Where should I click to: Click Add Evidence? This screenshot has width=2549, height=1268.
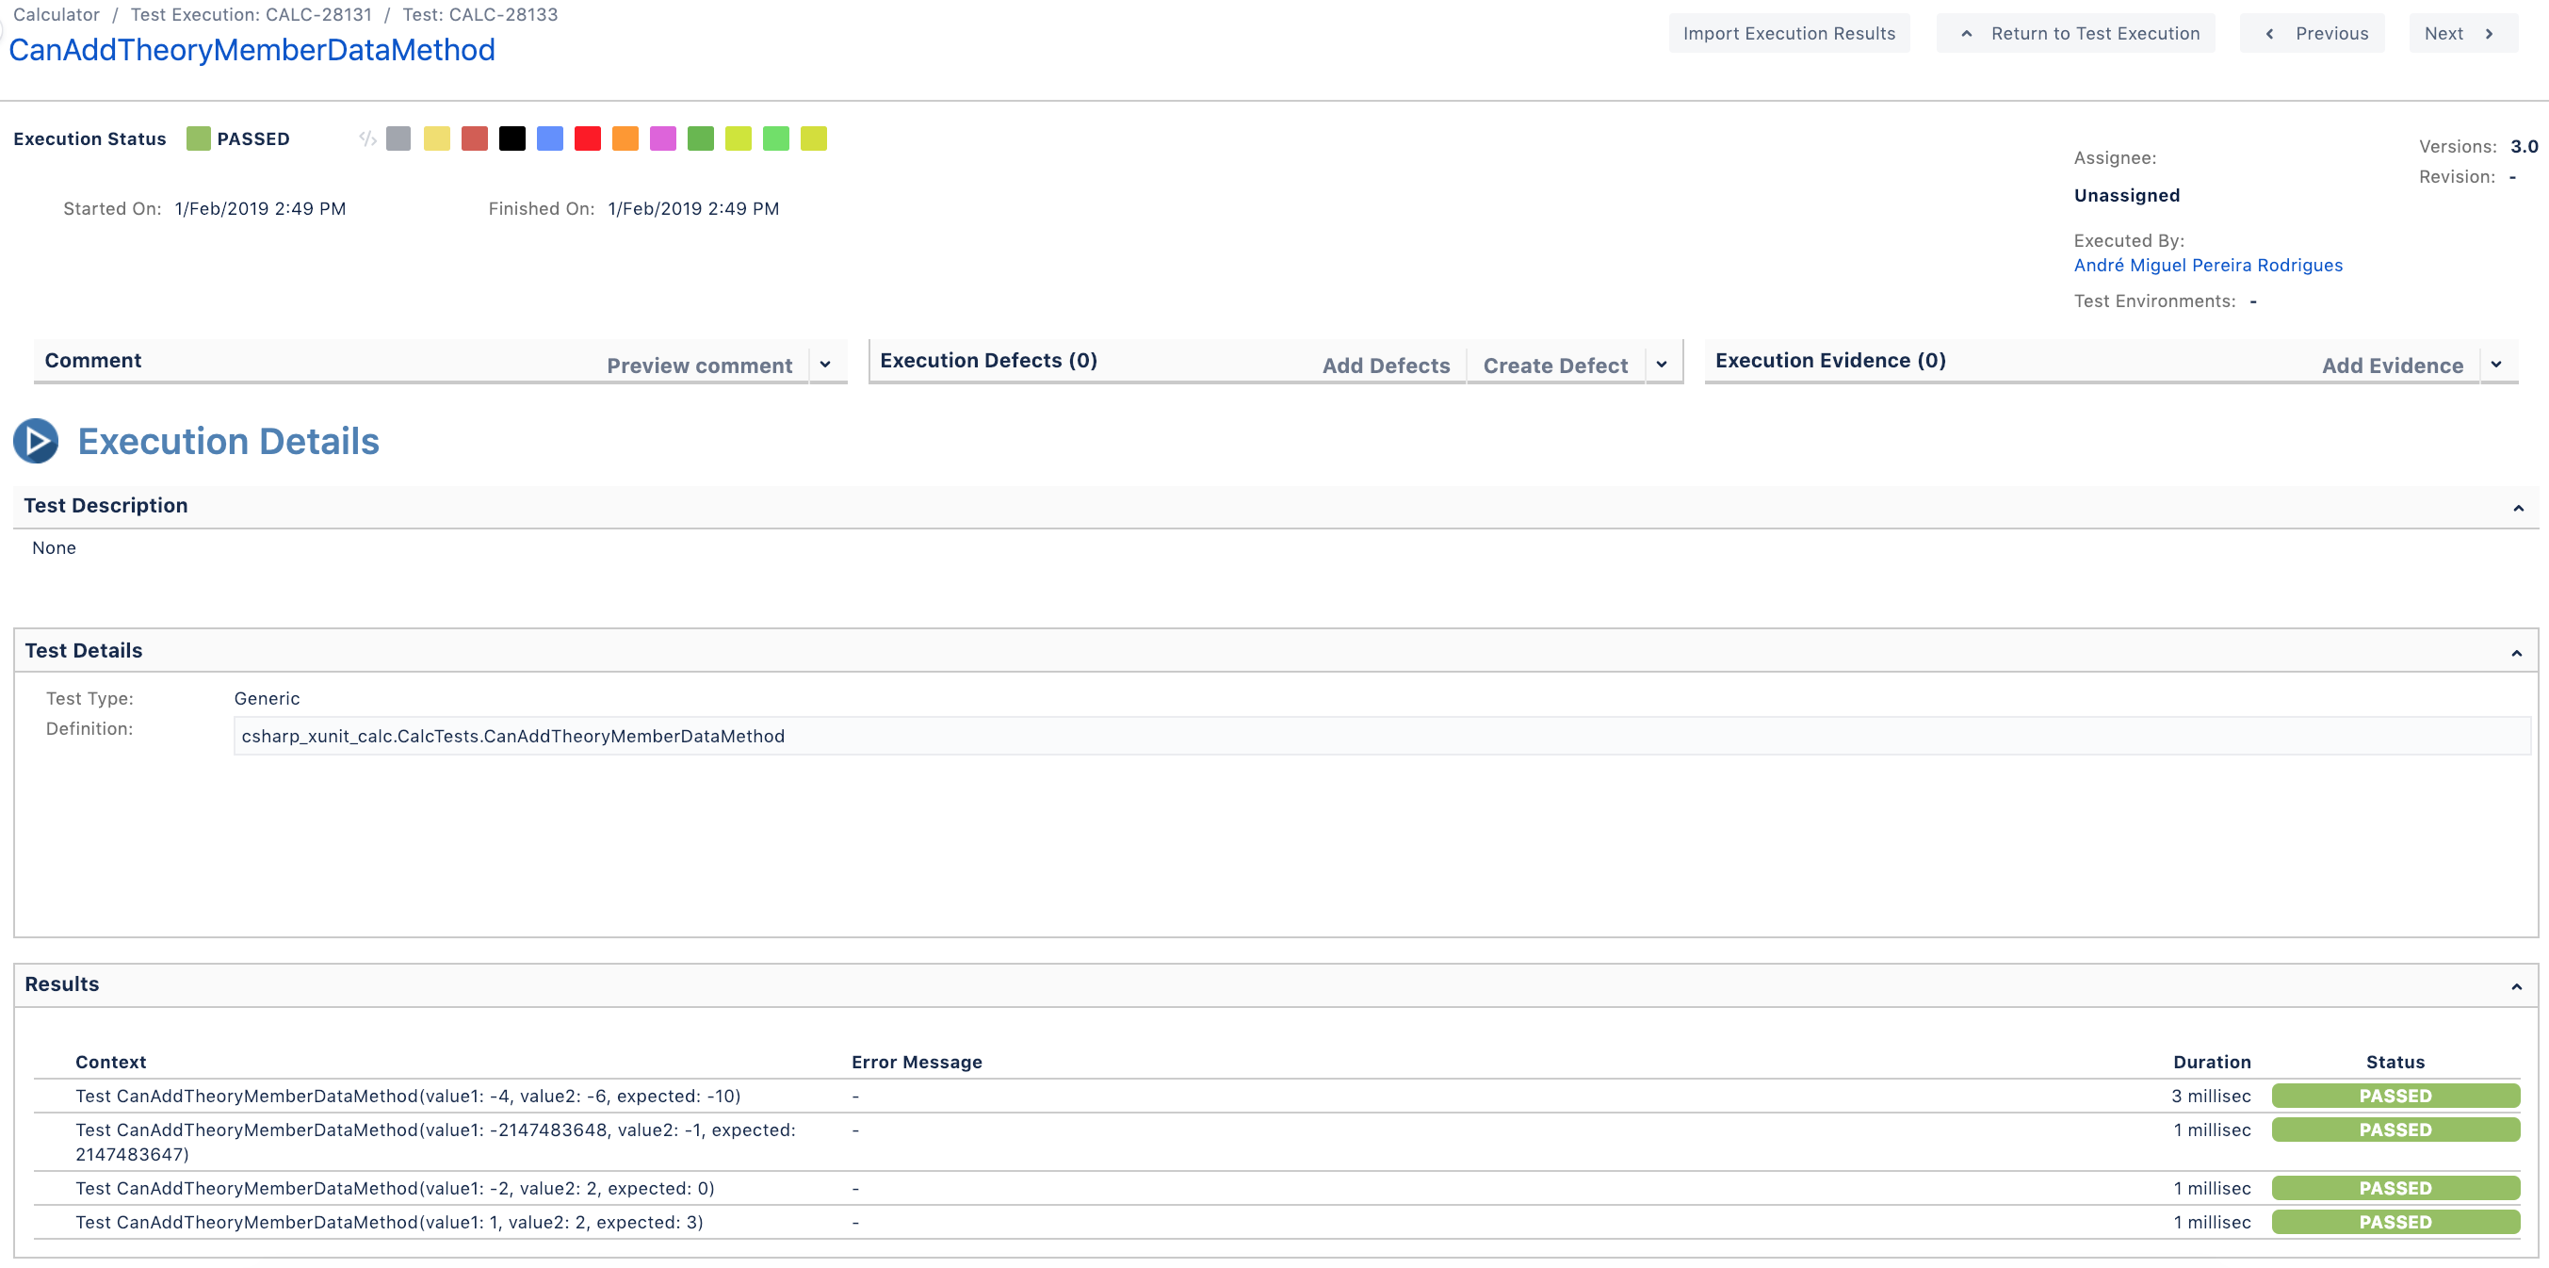pyautogui.click(x=2393, y=366)
